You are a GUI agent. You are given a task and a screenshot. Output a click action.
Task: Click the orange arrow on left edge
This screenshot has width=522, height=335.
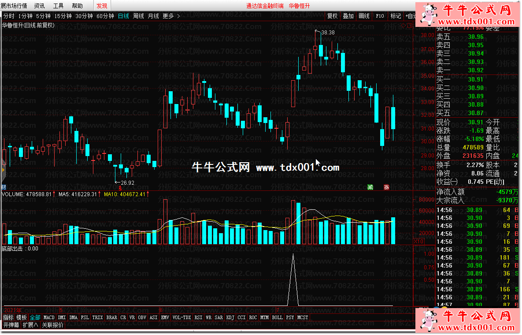pyautogui.click(x=4, y=169)
